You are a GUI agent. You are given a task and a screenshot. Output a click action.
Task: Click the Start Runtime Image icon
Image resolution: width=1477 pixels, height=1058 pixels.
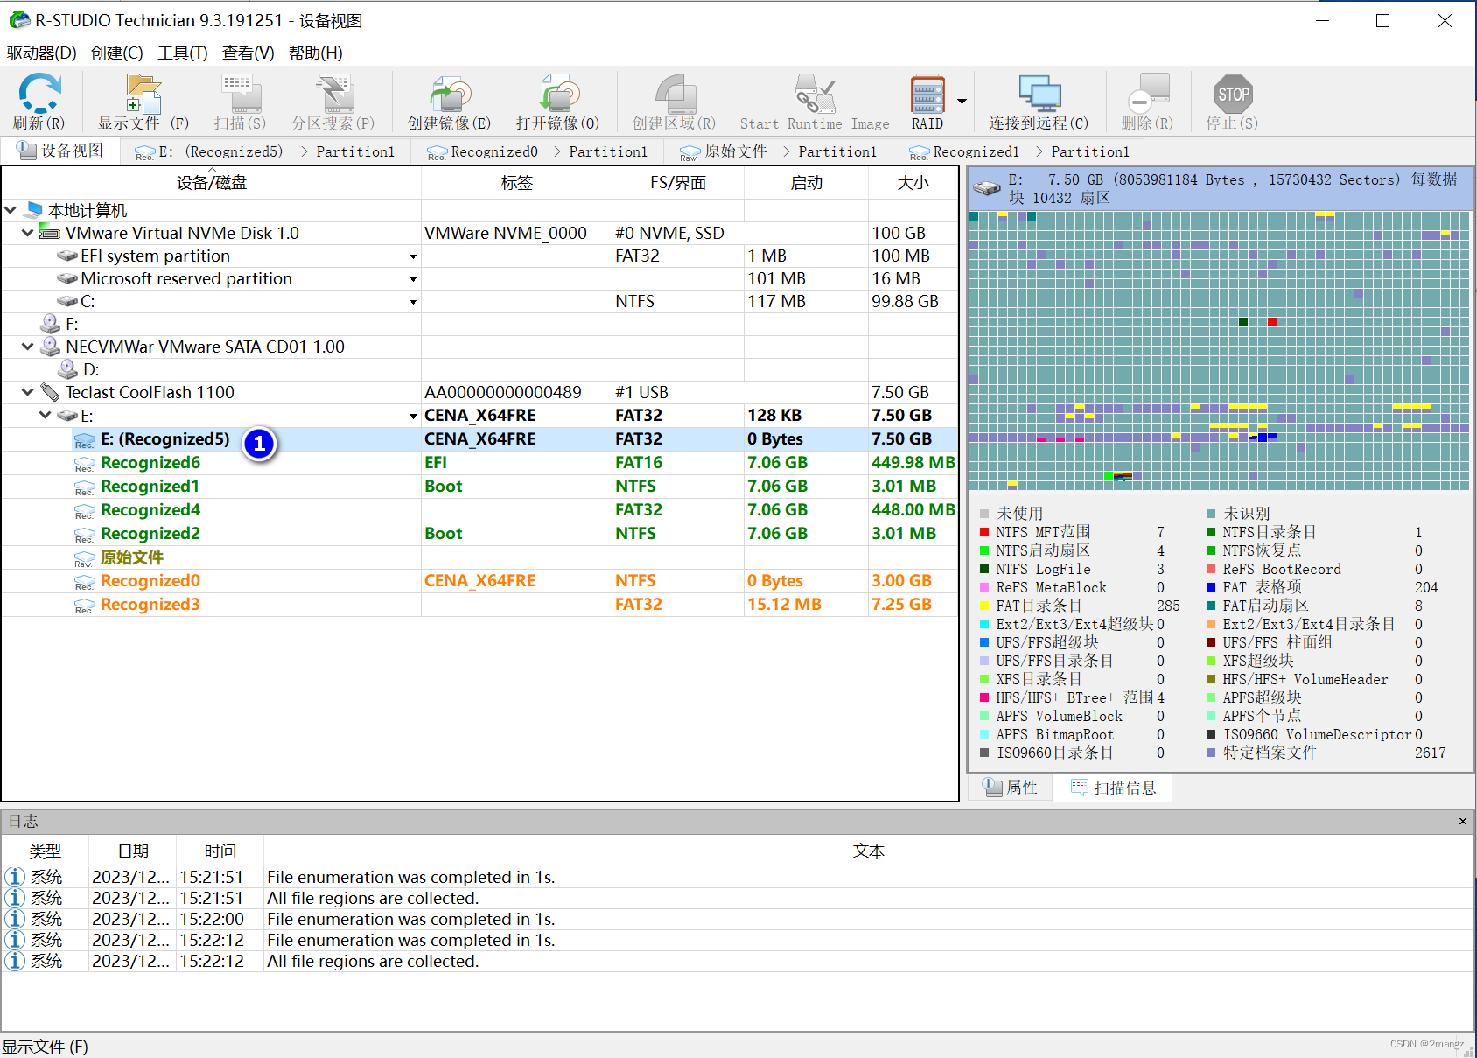coord(815,93)
